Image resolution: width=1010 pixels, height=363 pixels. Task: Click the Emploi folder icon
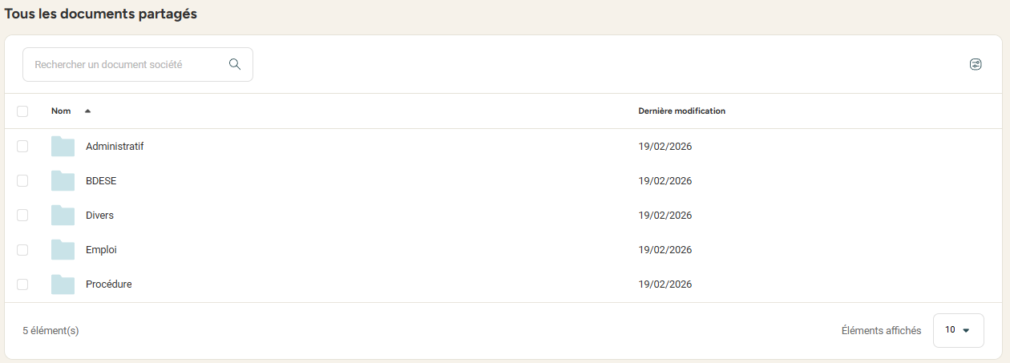(x=63, y=249)
